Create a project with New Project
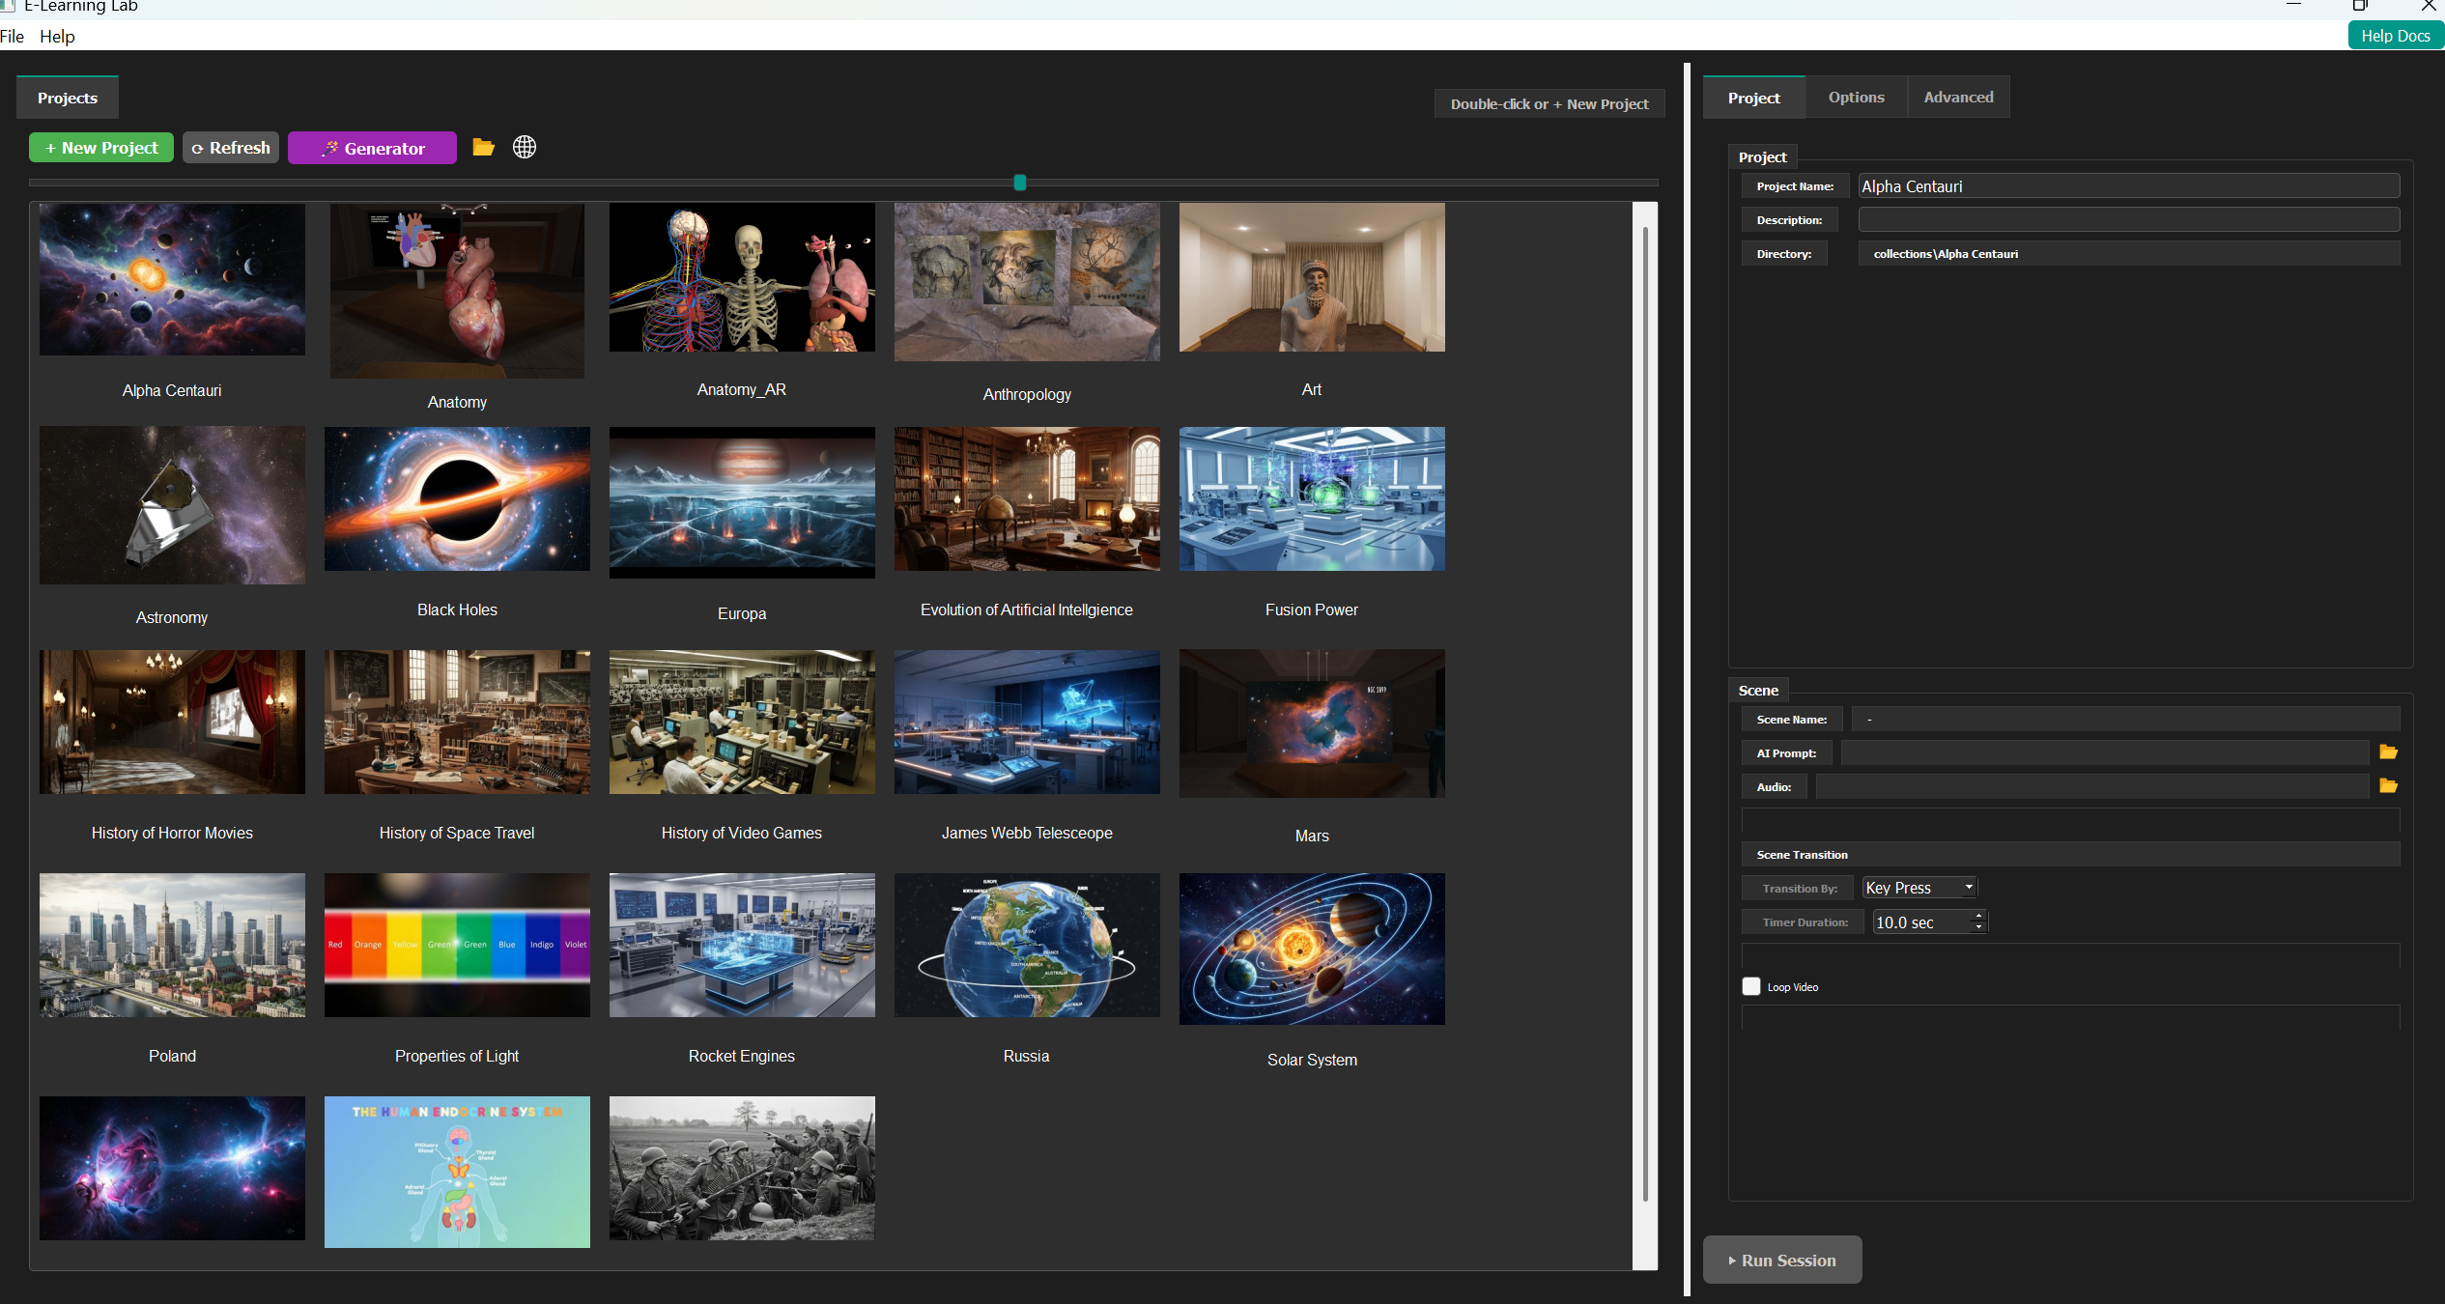 point(101,148)
